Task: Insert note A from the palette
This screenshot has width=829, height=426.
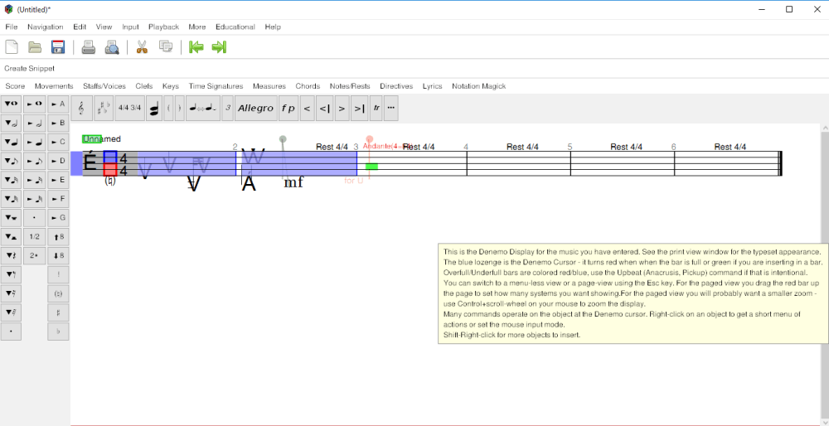Action: point(58,104)
